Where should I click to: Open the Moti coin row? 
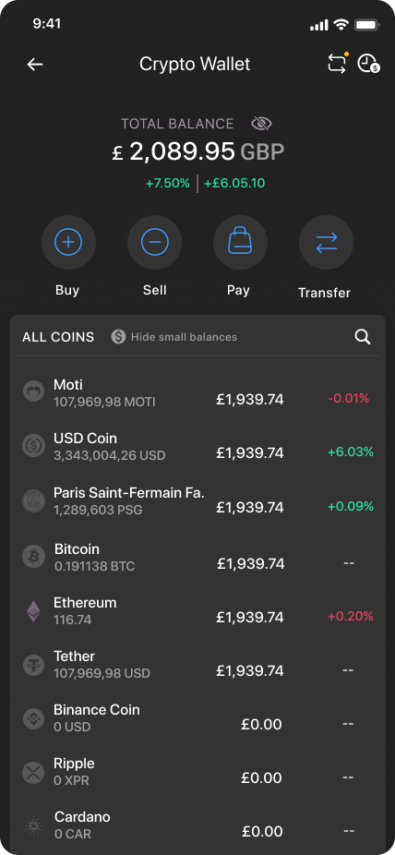(x=197, y=392)
